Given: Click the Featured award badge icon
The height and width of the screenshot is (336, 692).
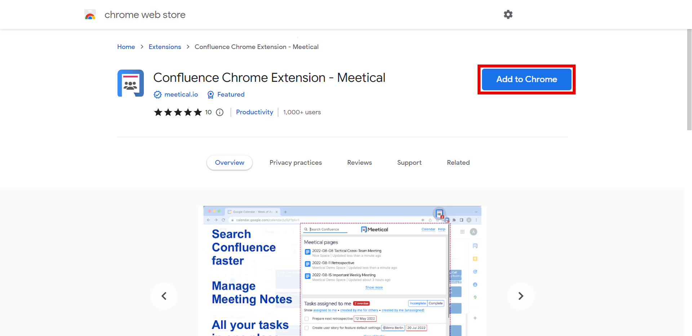Looking at the screenshot, I should pyautogui.click(x=210, y=94).
